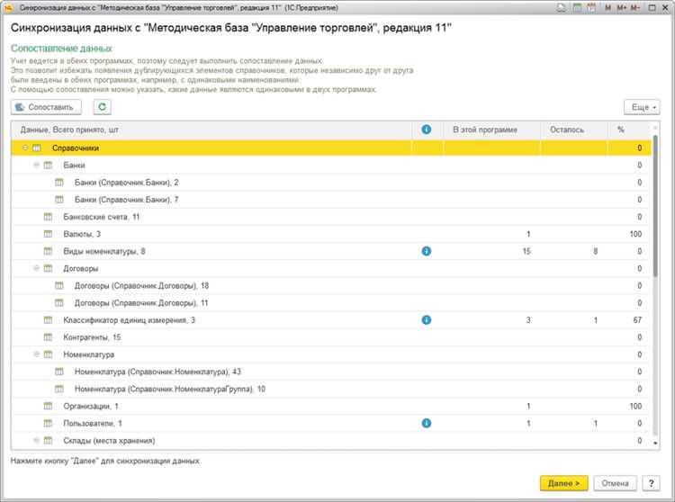The height and width of the screenshot is (502, 675).
Task: Click table icon of Контрагенты row
Action: 48,337
